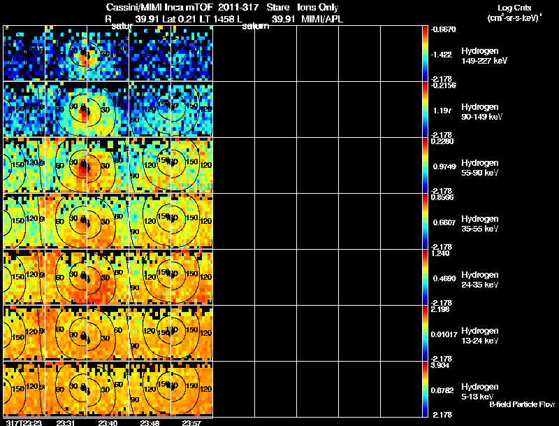Click the 317T23:23 time axis label
This screenshot has height=426, width=559.
coord(24,423)
